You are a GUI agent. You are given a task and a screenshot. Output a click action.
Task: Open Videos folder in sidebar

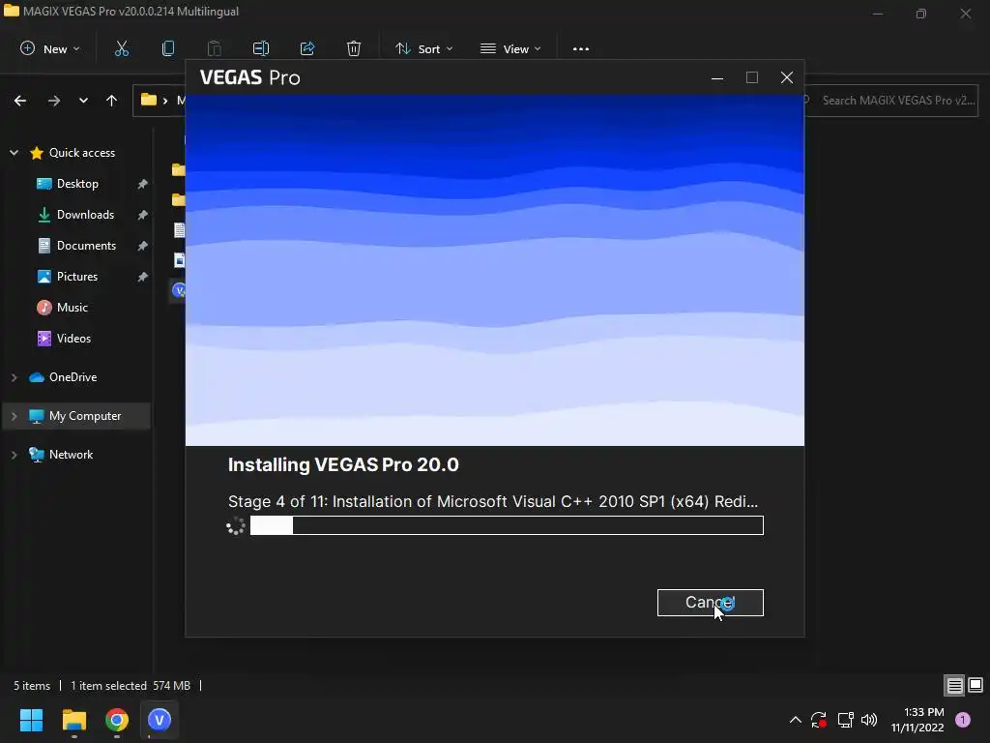pos(73,339)
